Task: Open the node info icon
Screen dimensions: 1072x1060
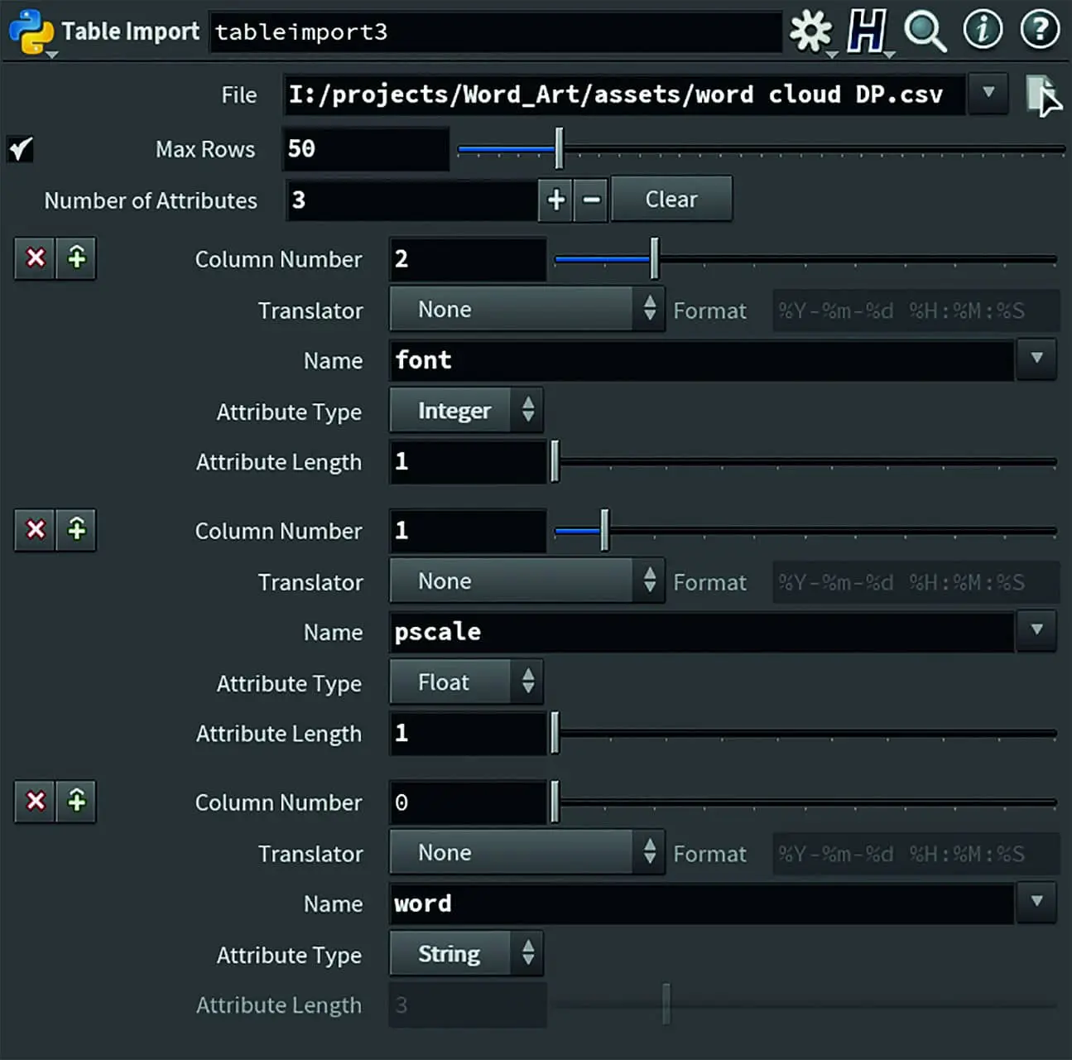Action: click(x=982, y=31)
